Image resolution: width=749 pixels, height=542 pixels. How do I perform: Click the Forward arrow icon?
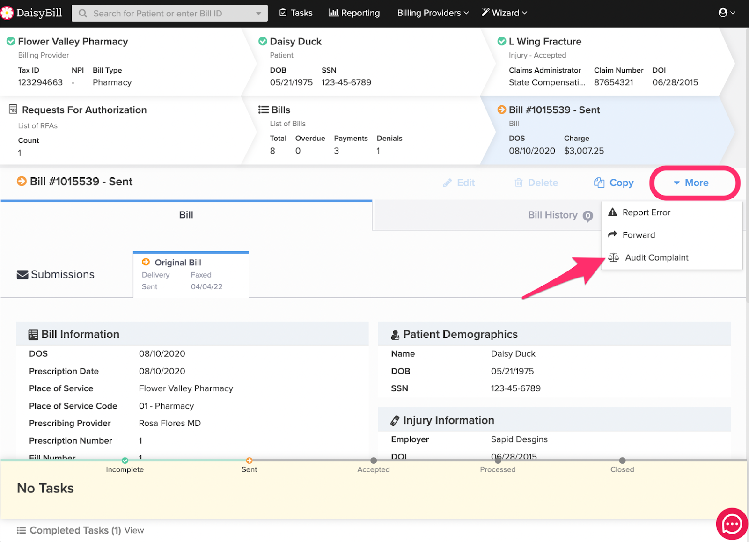pyautogui.click(x=612, y=234)
